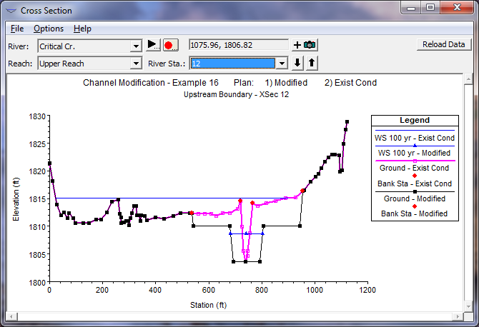Click the Ground - Exist Cond legend entry
Screen dimensions: 479x327
(x=414, y=168)
